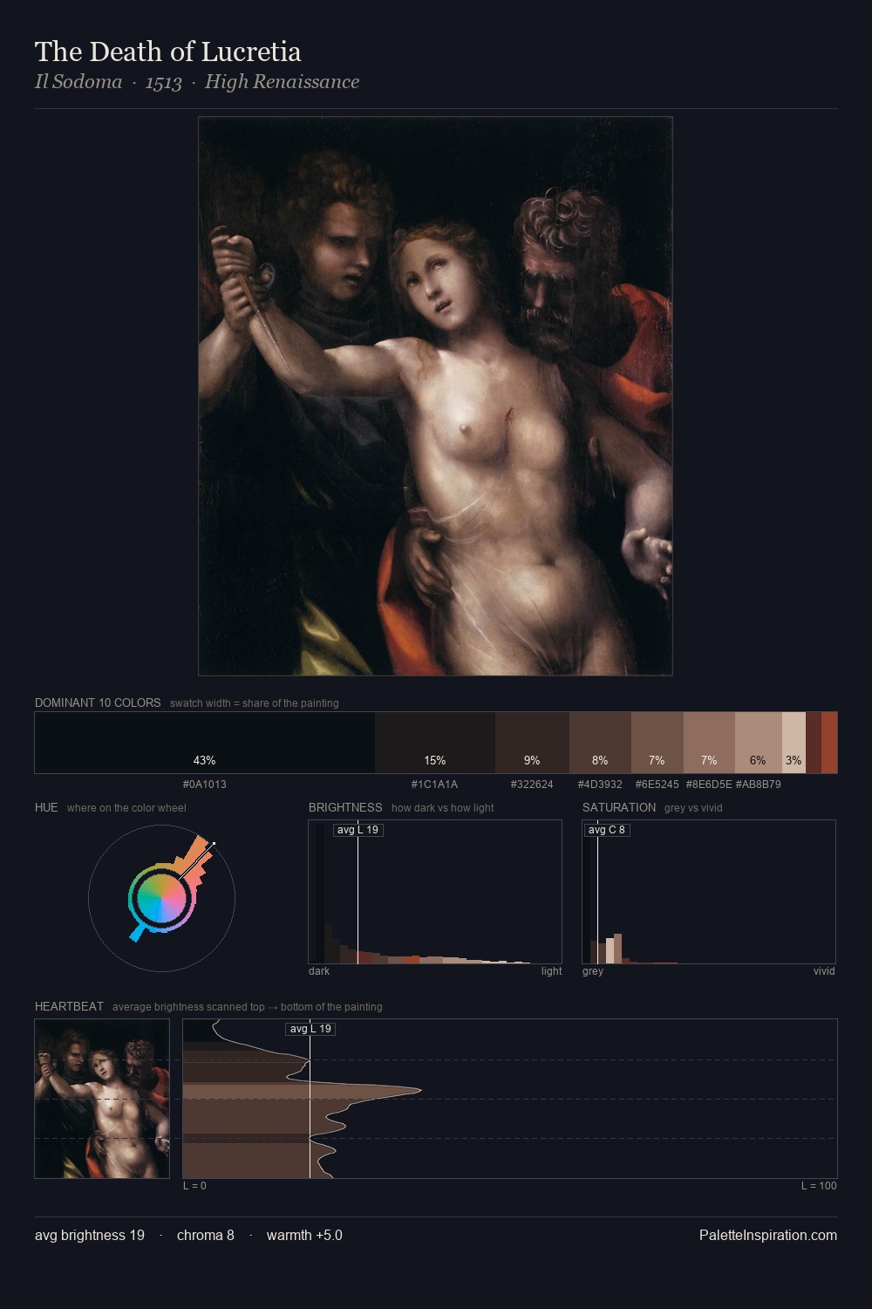Select the 9% swatch #322624
The height and width of the screenshot is (1309, 872).
click(x=532, y=743)
